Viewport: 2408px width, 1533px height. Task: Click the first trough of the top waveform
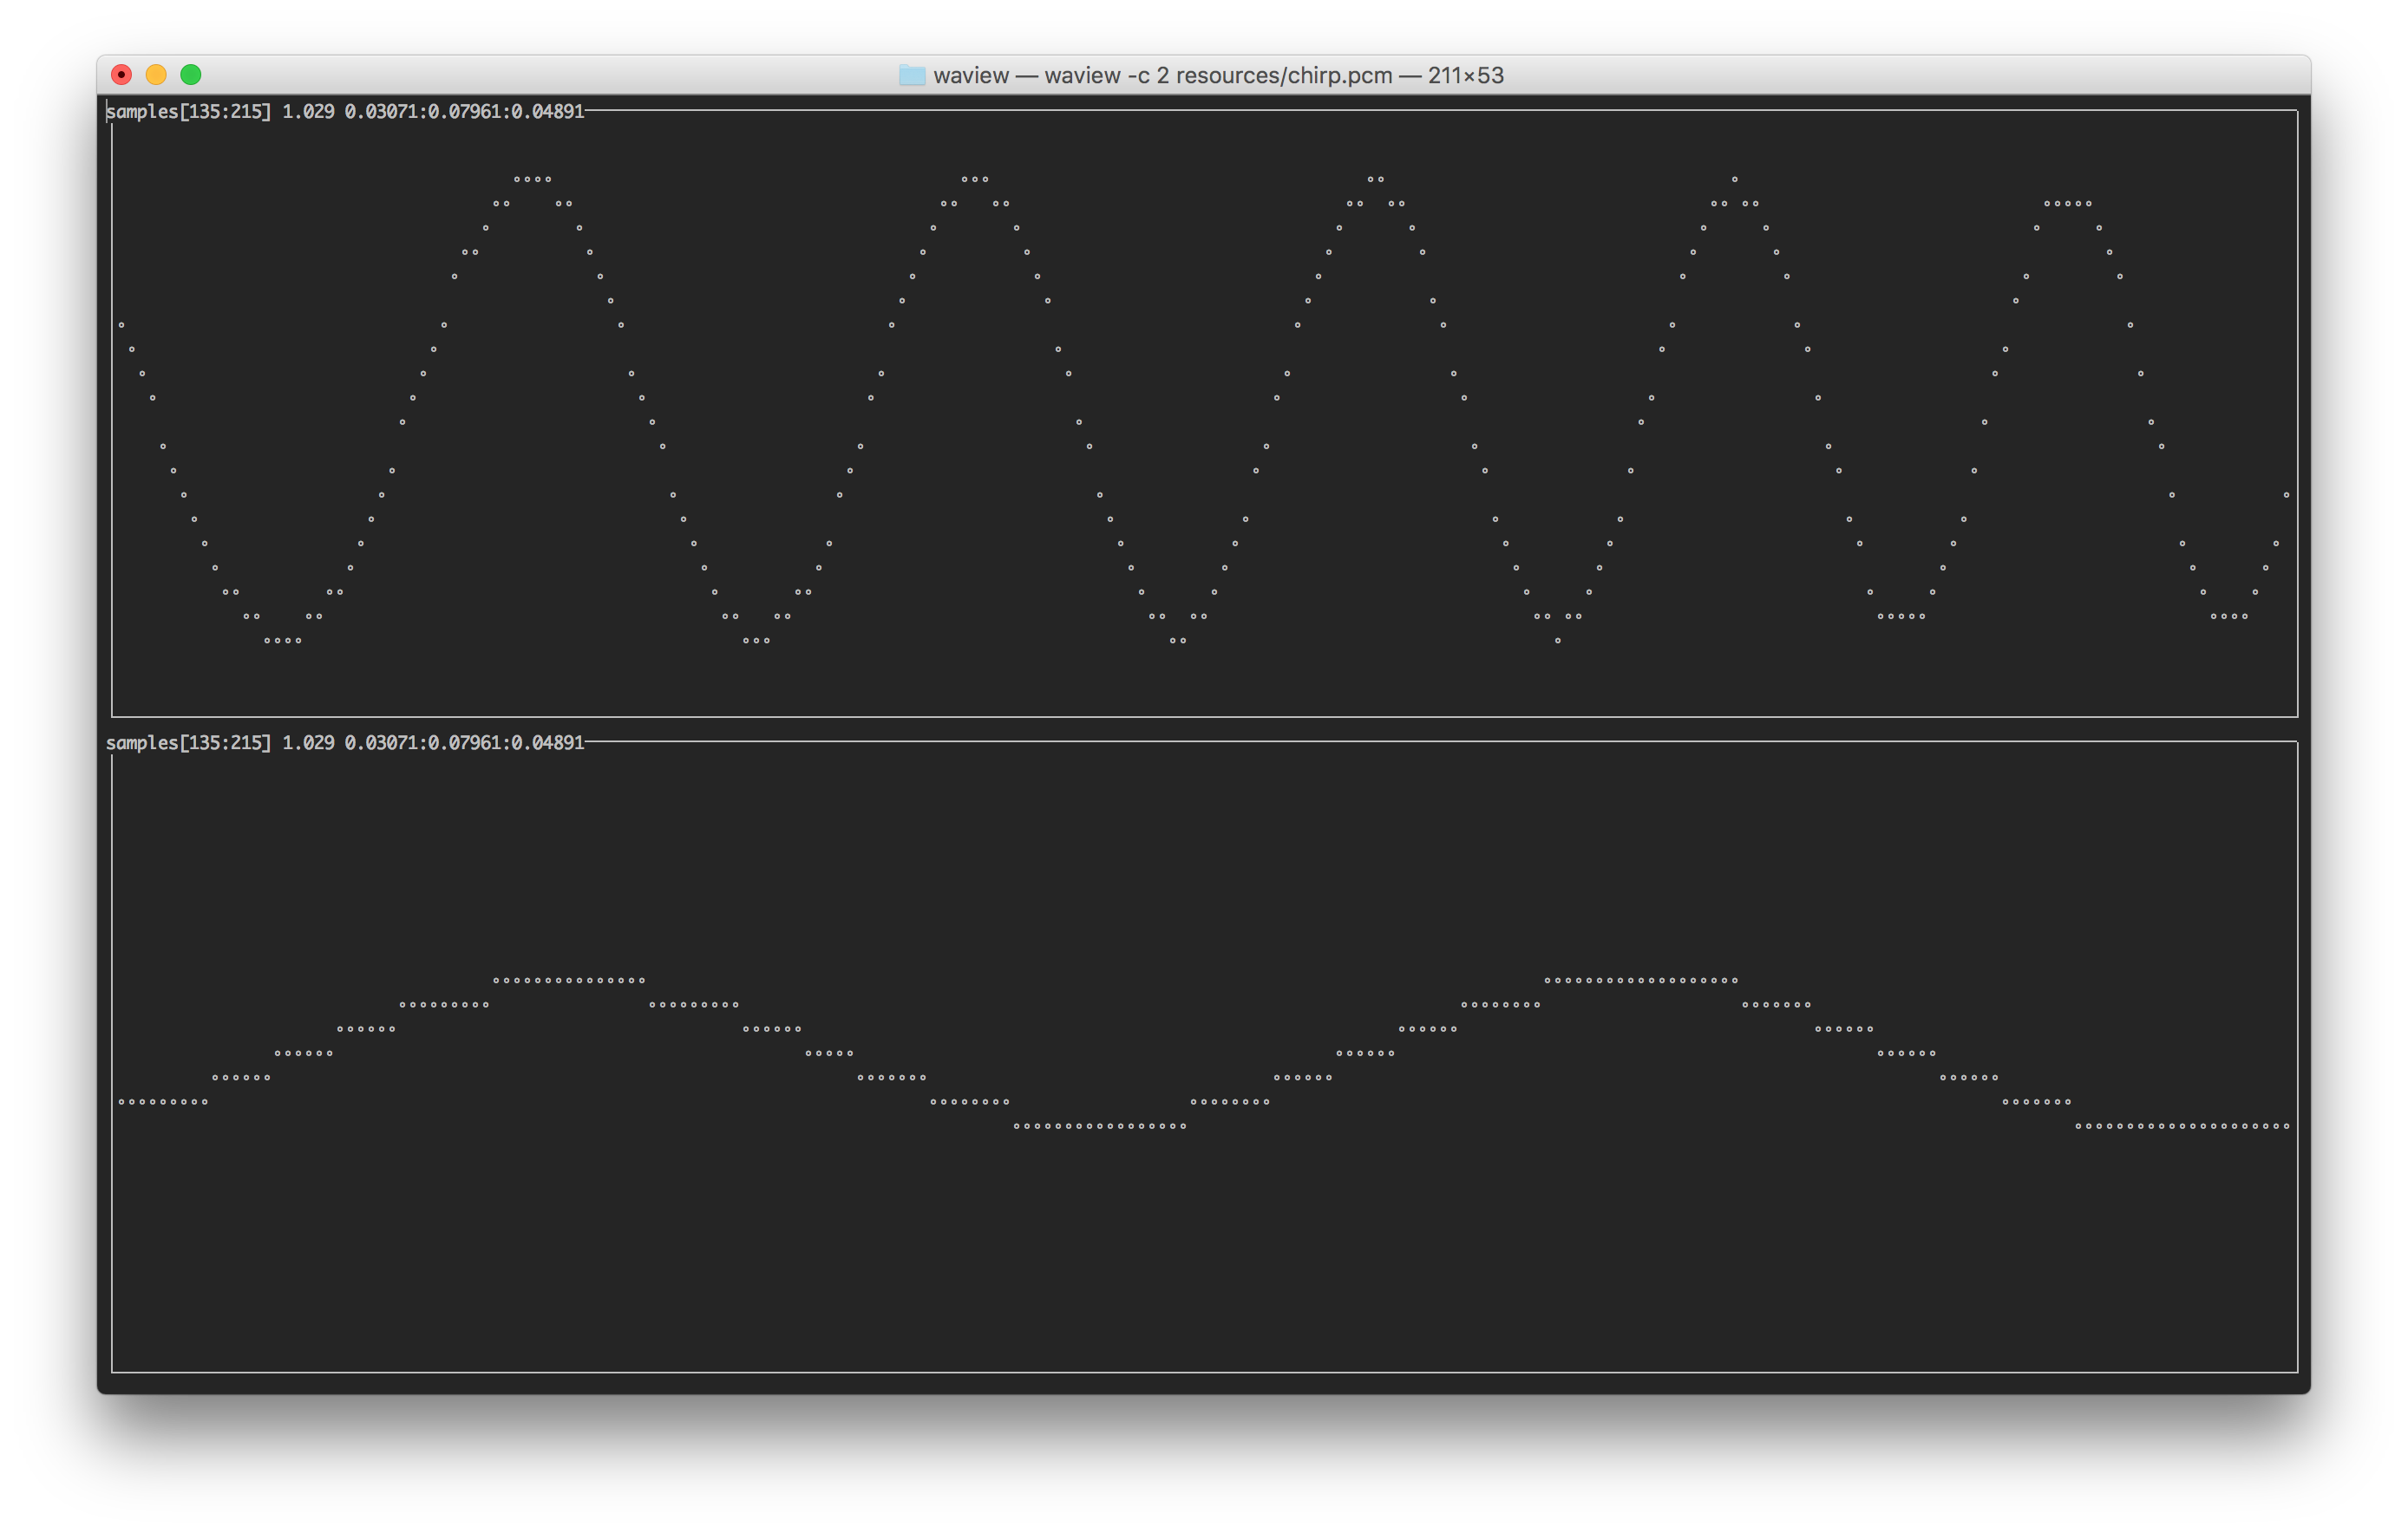(x=283, y=641)
